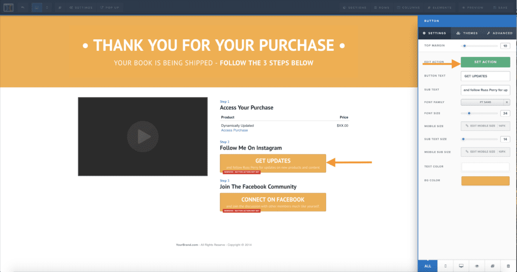Image resolution: width=517 pixels, height=272 pixels.
Task: Click the desktop-only monitor icon
Action: point(461,265)
